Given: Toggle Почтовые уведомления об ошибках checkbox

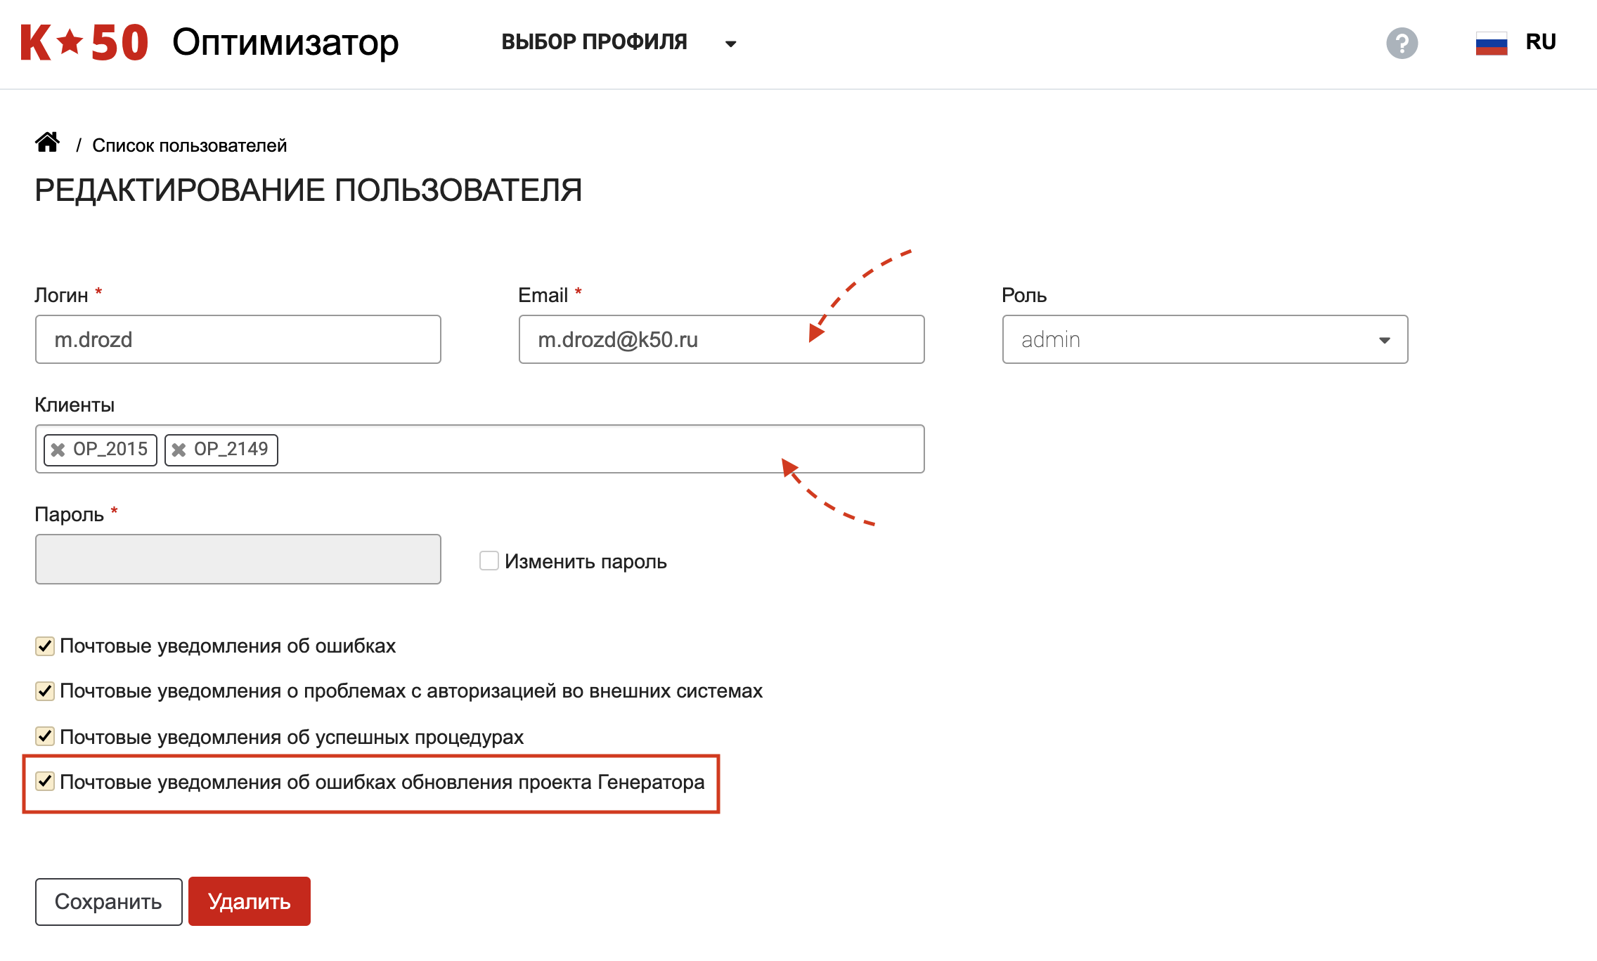Looking at the screenshot, I should tap(45, 646).
